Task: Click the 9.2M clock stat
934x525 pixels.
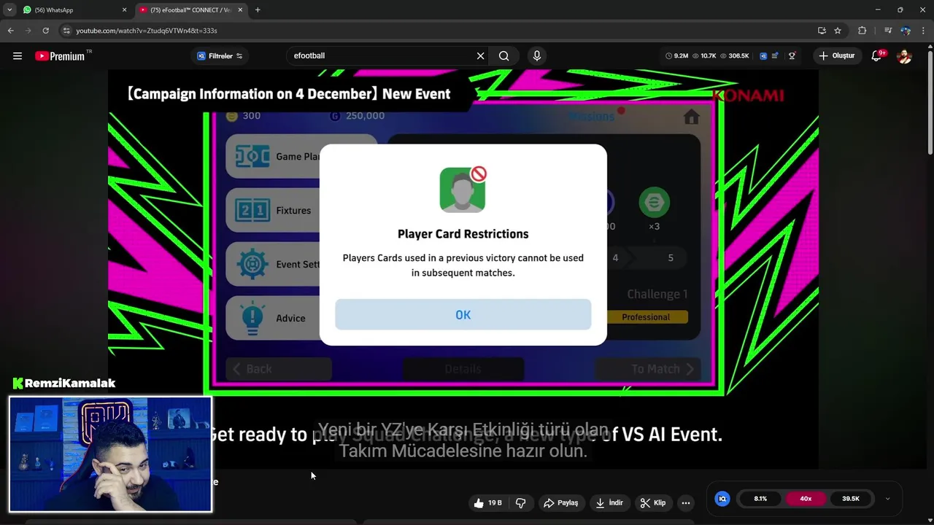Action: point(676,56)
